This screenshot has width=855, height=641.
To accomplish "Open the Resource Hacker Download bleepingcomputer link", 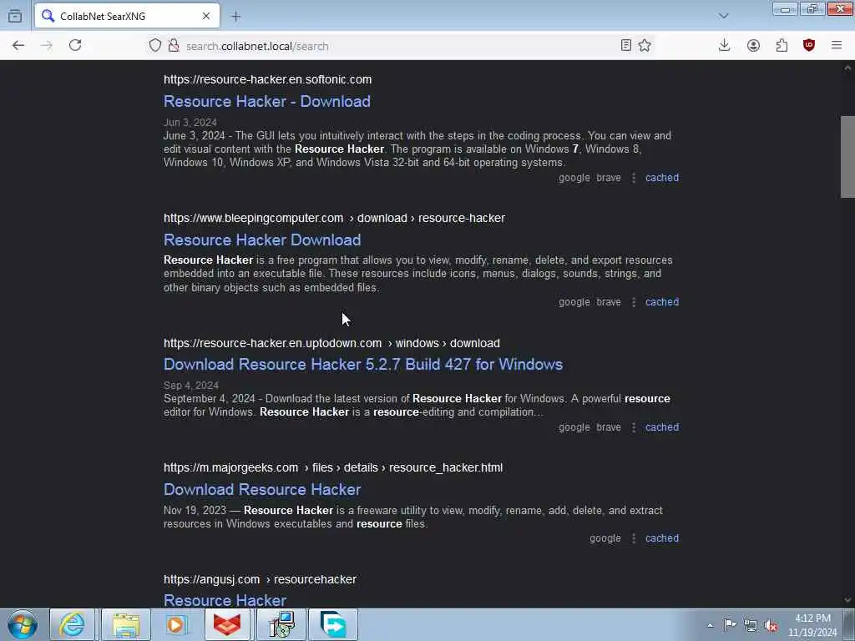I will (x=262, y=240).
